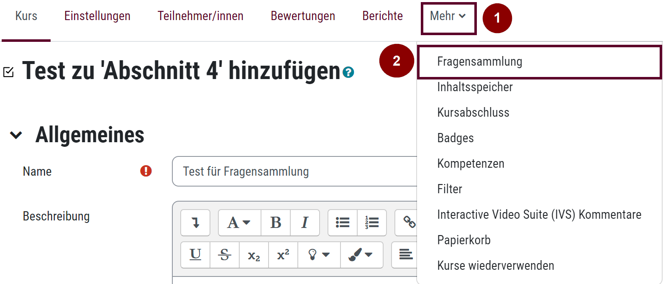Image resolution: width=663 pixels, height=284 pixels.
Task: Collapse the Allgemeines section
Action: 16,135
